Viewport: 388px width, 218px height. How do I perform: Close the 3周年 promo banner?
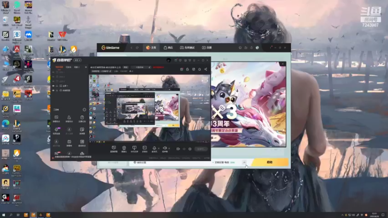283,64
